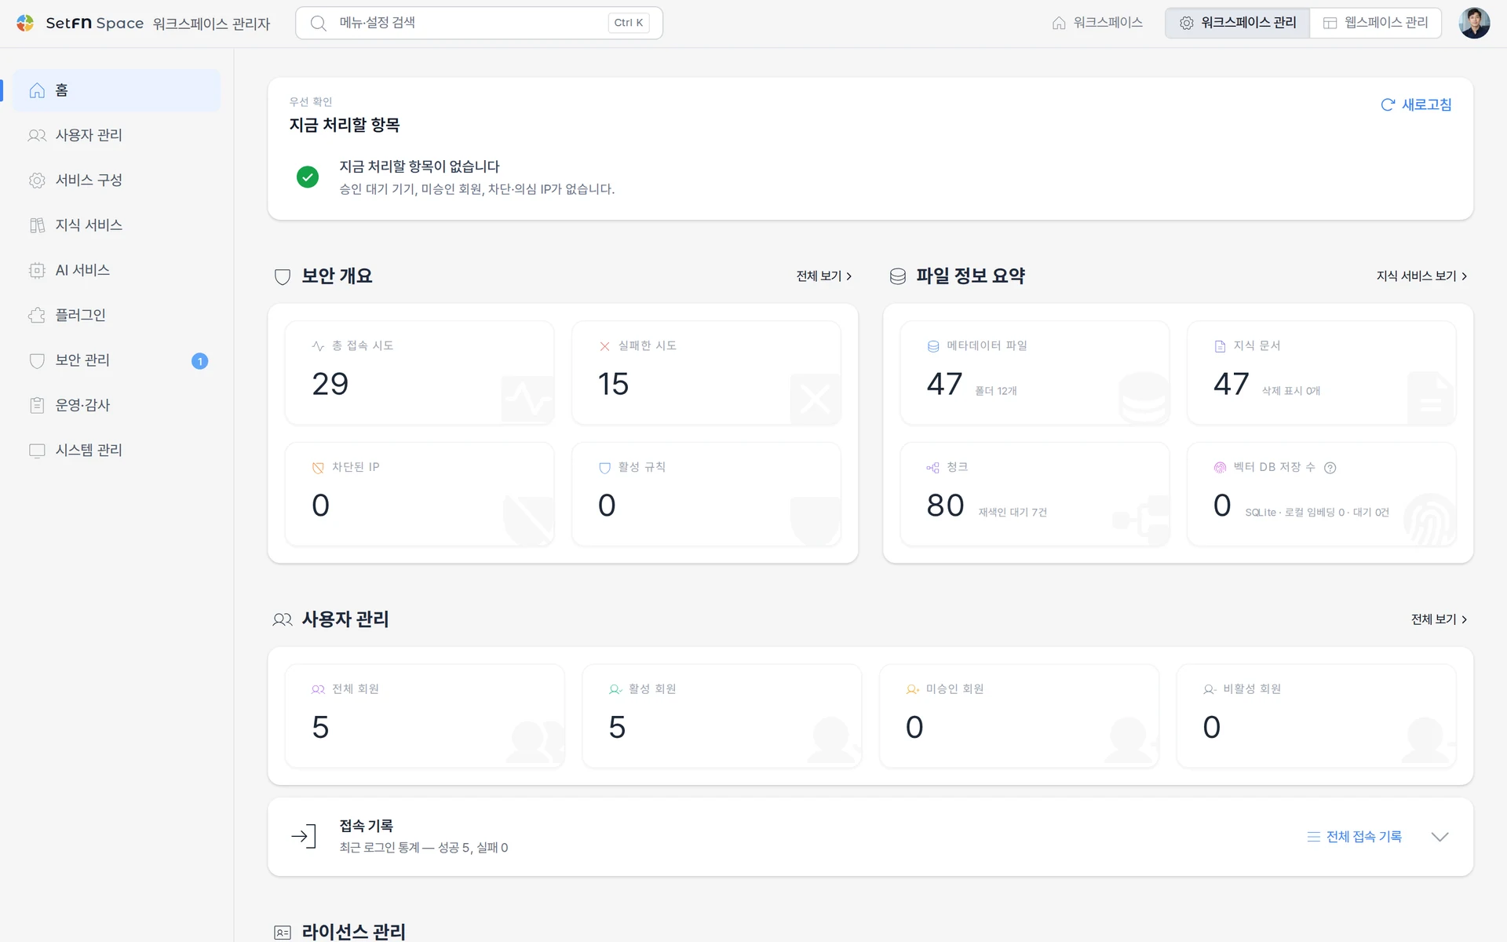The image size is (1507, 942).
Task: Click the shield icon next to 보안 개요
Action: pos(283,276)
